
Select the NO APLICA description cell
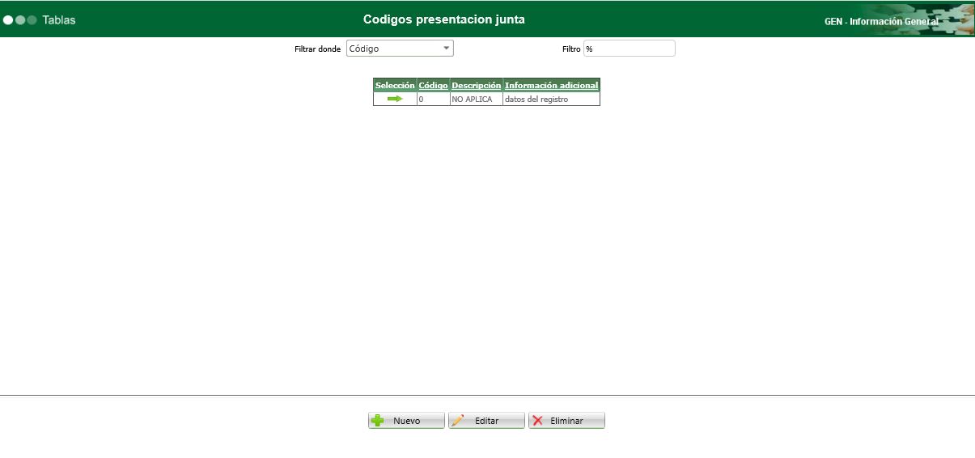click(x=476, y=99)
